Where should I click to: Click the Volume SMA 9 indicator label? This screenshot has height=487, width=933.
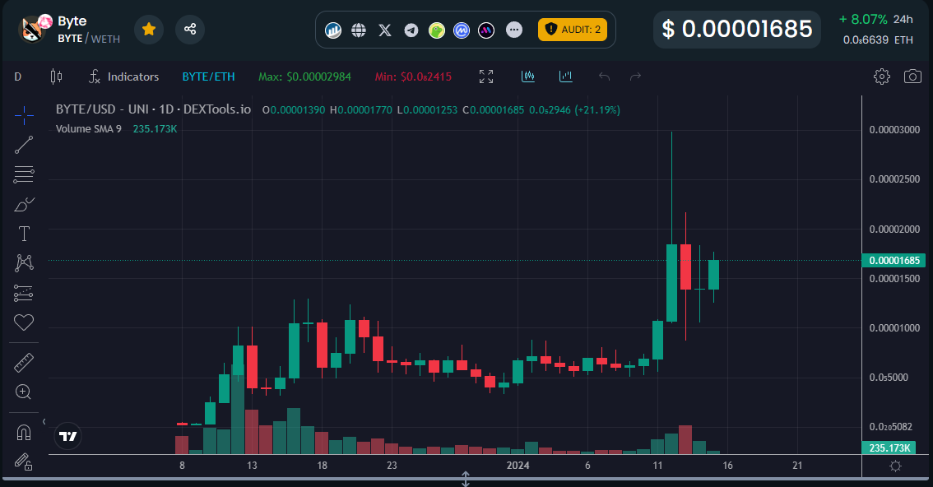pyautogui.click(x=89, y=129)
